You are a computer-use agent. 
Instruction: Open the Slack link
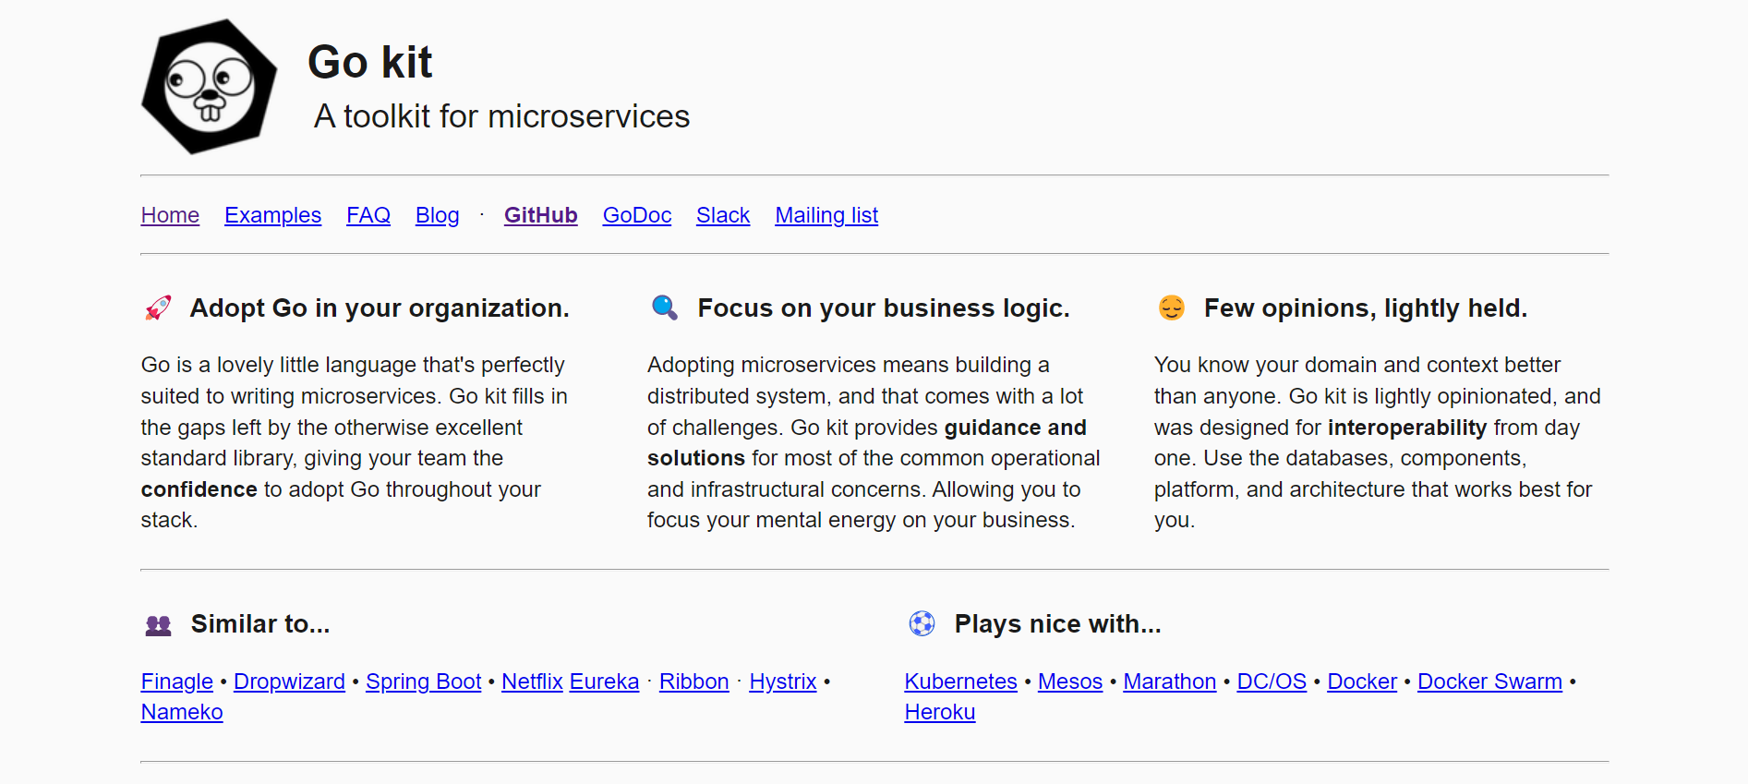(x=723, y=215)
